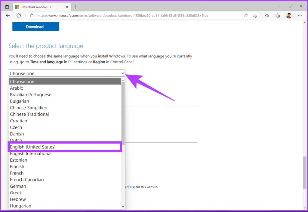This screenshot has height=212, width=308.
Task: Select French Canadian option
Action: pos(65,180)
